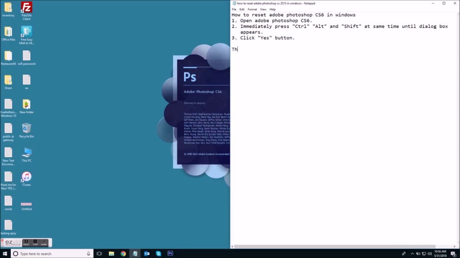Viewport: 460px width, 258px height.
Task: Stop the ezvid recording
Action: point(35,243)
